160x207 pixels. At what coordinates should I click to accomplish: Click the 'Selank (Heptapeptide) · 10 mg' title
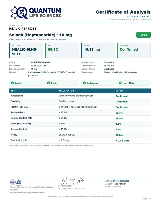pyautogui.click(x=40, y=35)
